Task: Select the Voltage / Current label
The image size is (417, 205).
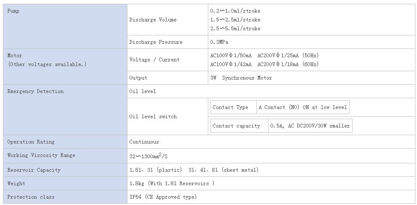Action: 154,59
